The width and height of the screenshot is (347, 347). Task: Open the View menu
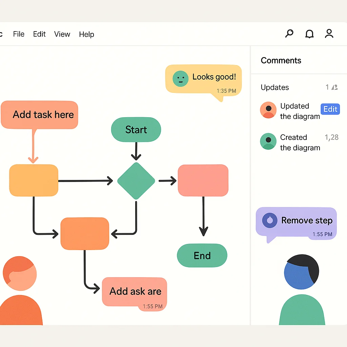click(62, 34)
